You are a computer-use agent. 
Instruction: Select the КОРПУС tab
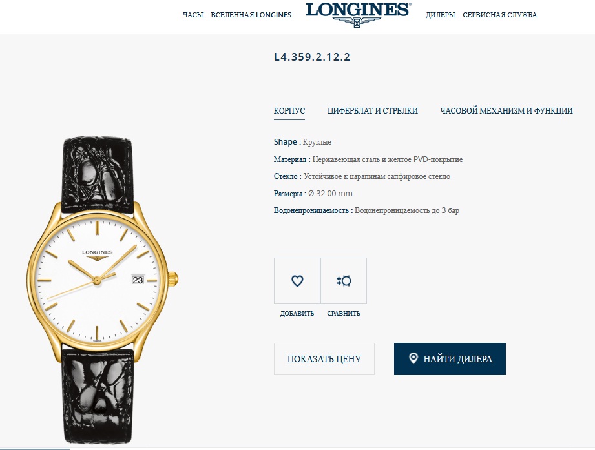click(x=289, y=110)
